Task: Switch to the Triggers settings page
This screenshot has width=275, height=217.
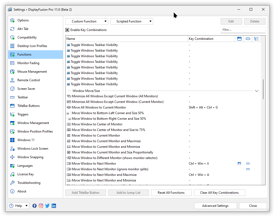Action: 23,114
